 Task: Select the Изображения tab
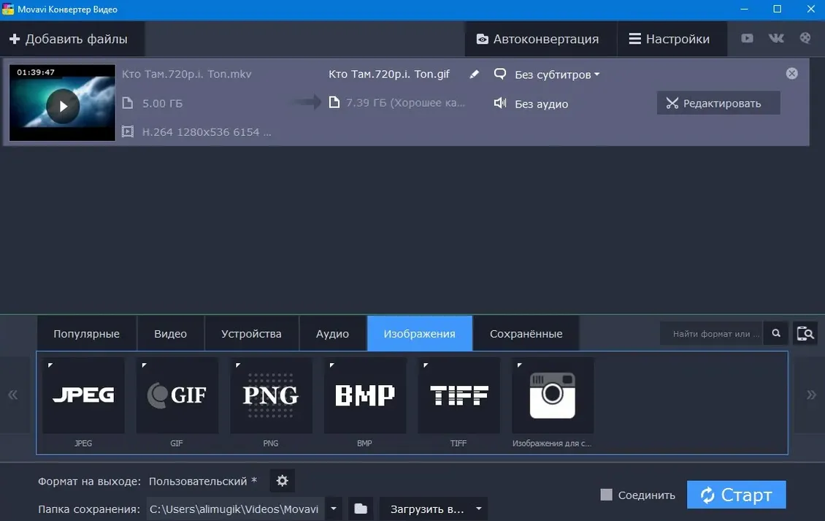click(x=419, y=333)
